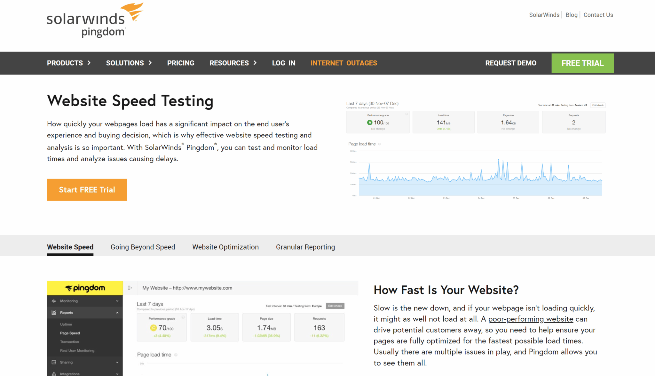This screenshot has height=376, width=655.
Task: Expand the Monitoring section chevron
Action: (117, 301)
